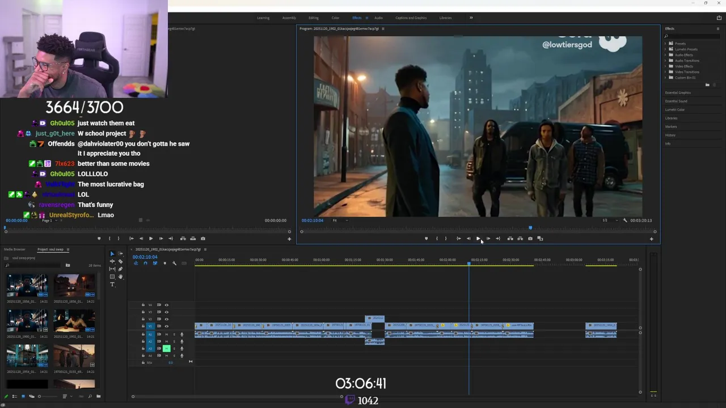
Task: Switch to the Audio workspace
Action: pos(378,18)
